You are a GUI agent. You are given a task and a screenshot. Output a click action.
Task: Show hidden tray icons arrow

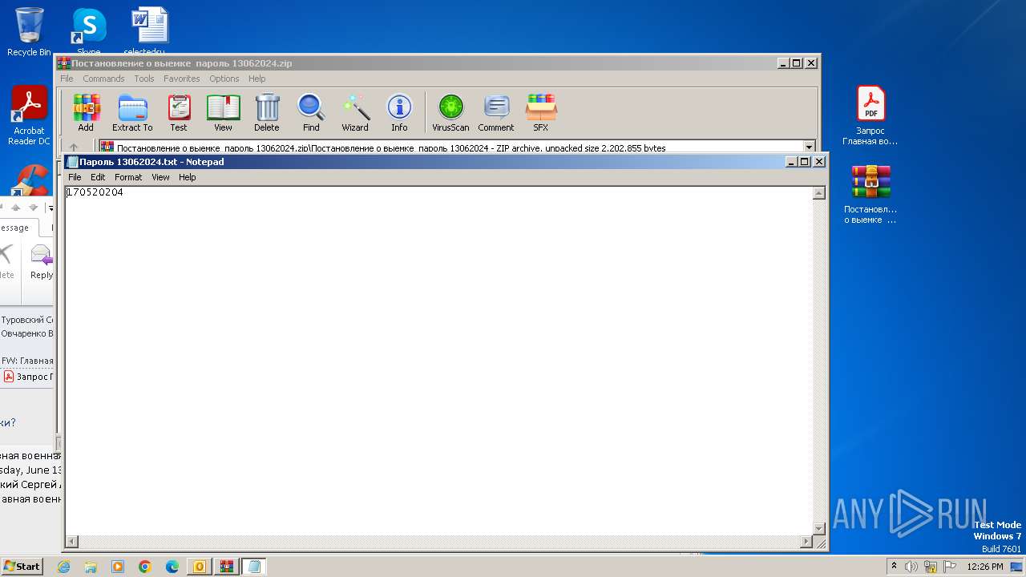894,567
